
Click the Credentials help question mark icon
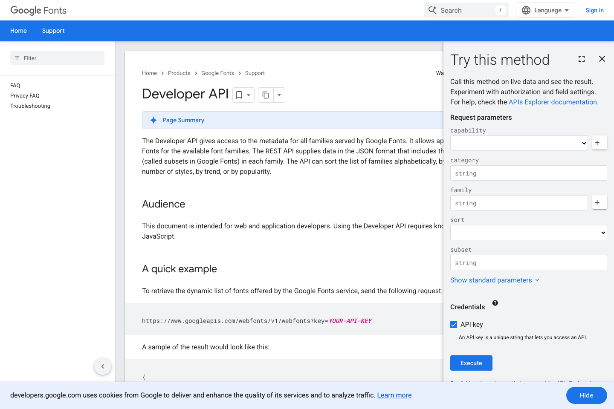pyautogui.click(x=495, y=302)
